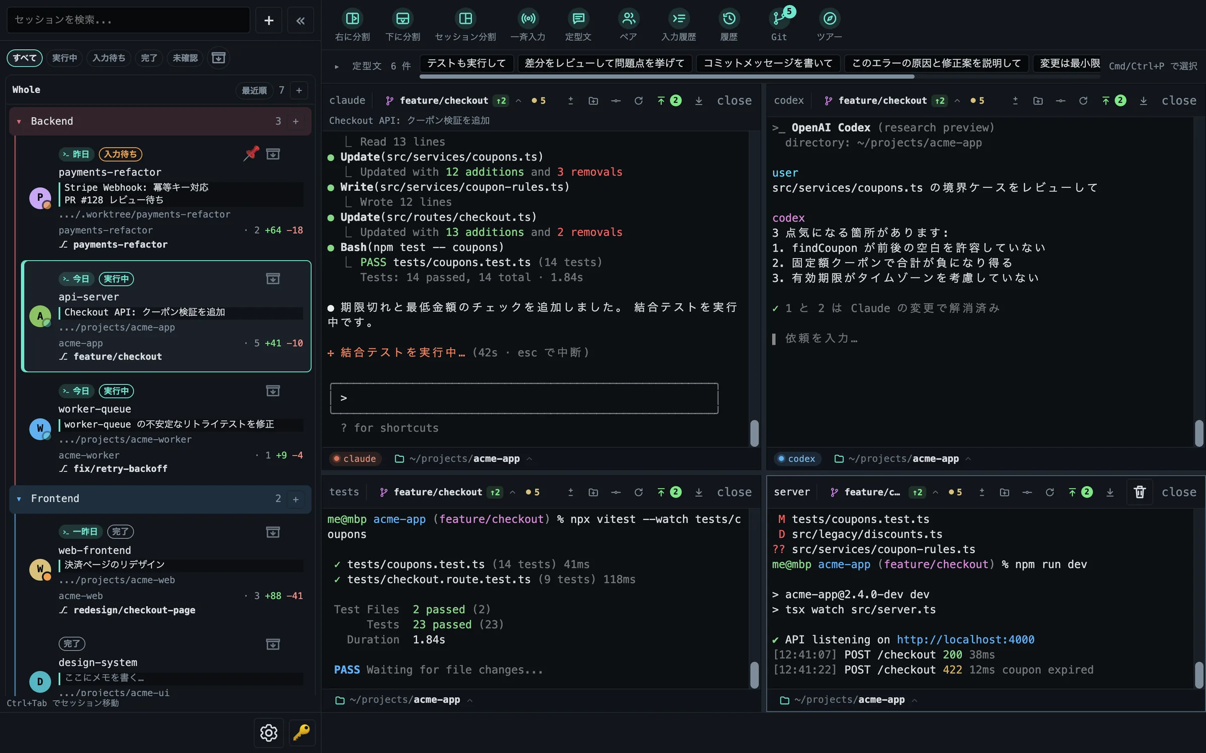The image size is (1206, 753).
Task: Click snippets bar horizontal scrollbar
Action: pyautogui.click(x=667, y=77)
